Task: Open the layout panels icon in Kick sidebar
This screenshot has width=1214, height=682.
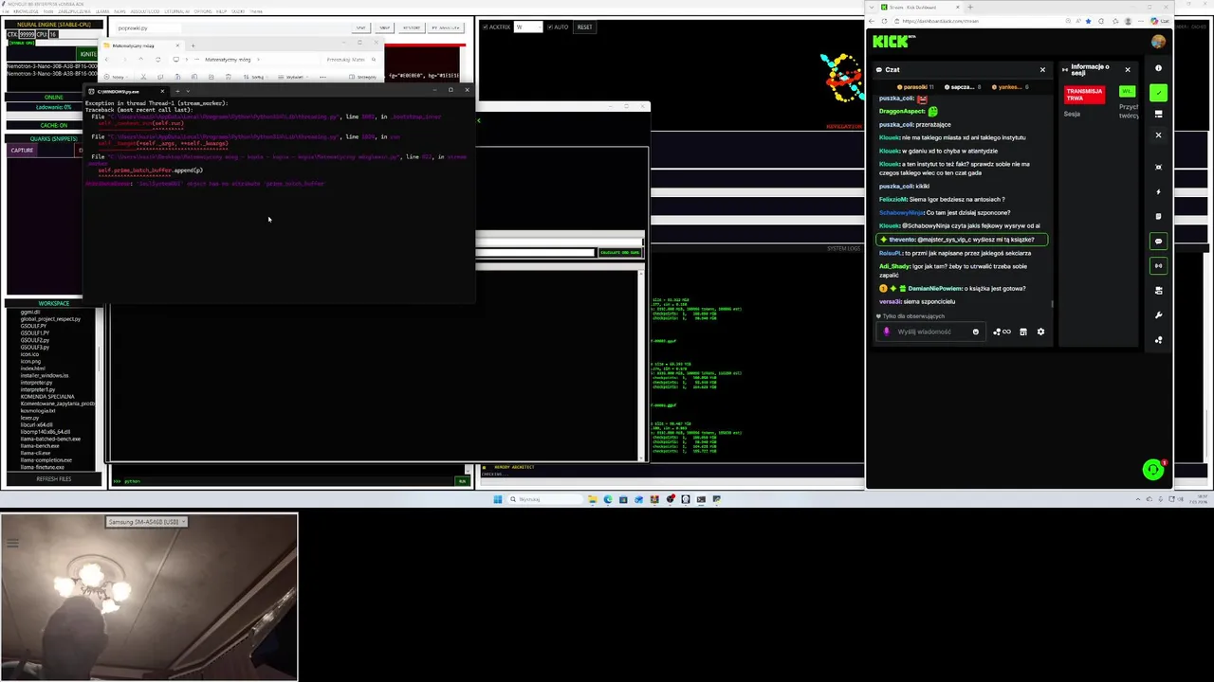Action: coord(1158,114)
